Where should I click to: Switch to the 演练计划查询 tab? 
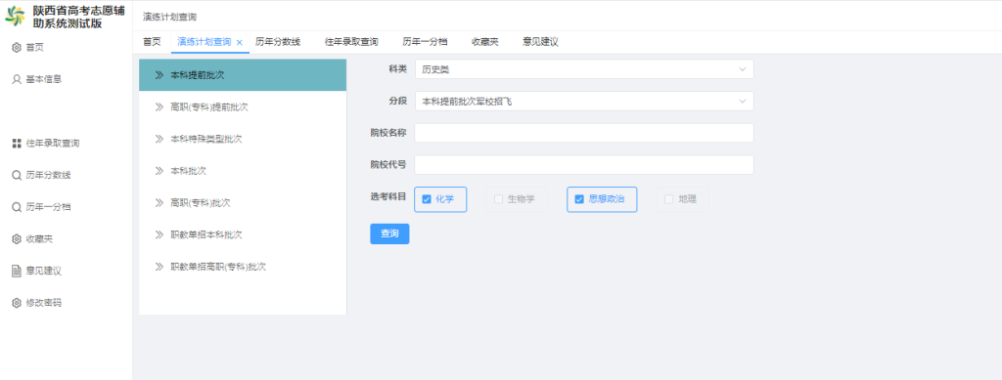[x=204, y=42]
